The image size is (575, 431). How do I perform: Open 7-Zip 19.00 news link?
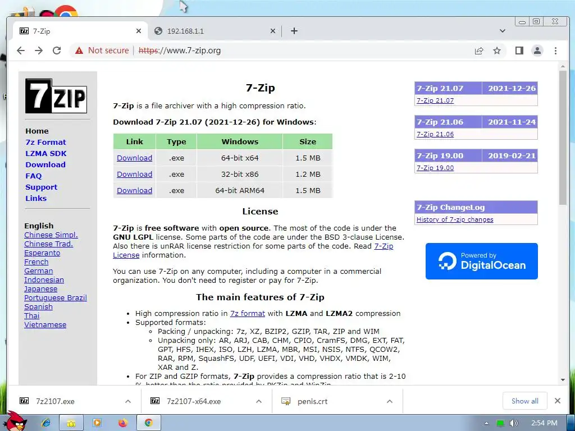[435, 168]
